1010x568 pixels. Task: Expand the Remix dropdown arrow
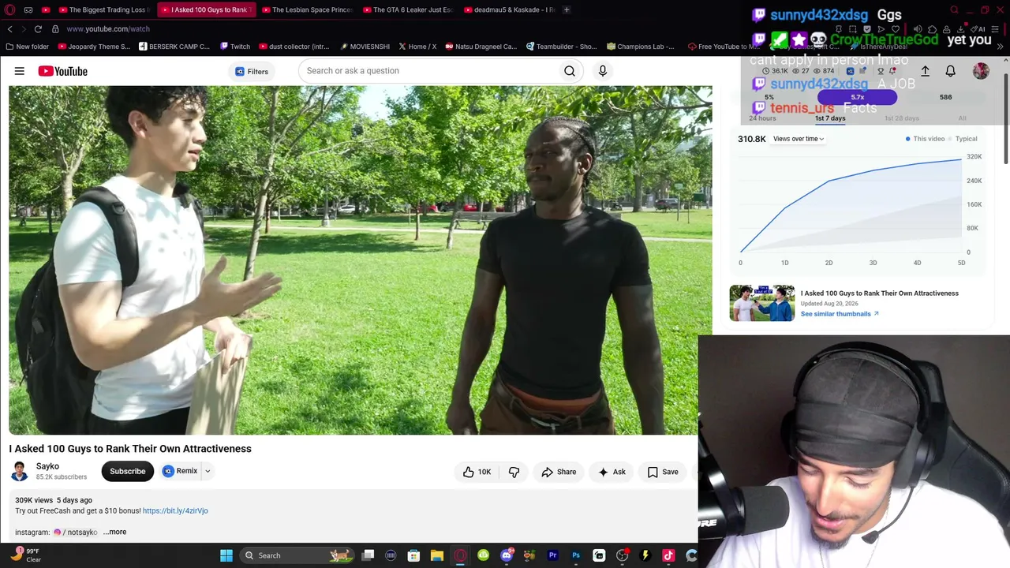(208, 471)
